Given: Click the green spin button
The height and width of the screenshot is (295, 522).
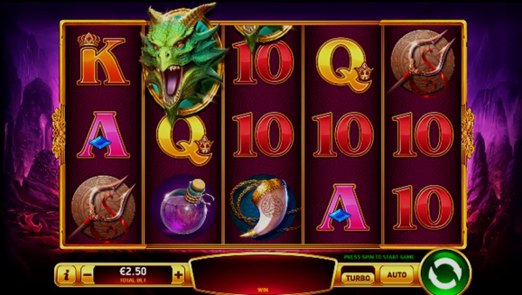Looking at the screenshot, I should [446, 272].
